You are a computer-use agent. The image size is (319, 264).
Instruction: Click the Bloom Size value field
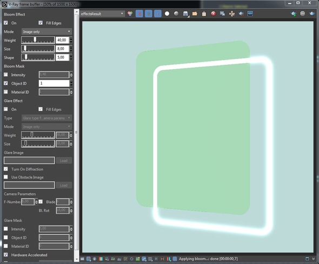tap(62, 49)
